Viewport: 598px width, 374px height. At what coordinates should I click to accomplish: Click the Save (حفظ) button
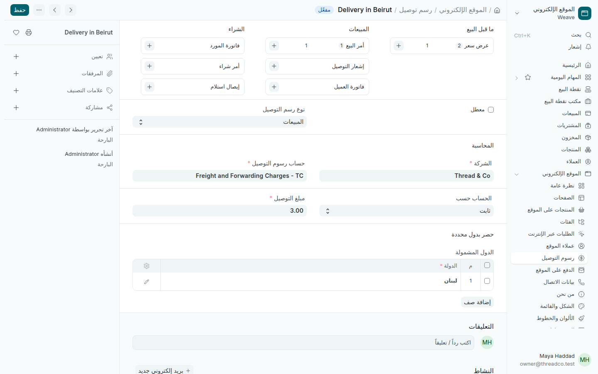[20, 10]
